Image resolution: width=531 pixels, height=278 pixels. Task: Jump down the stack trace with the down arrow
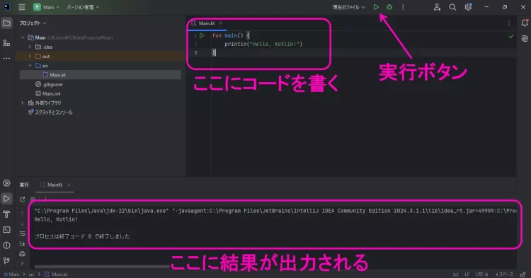point(23,224)
